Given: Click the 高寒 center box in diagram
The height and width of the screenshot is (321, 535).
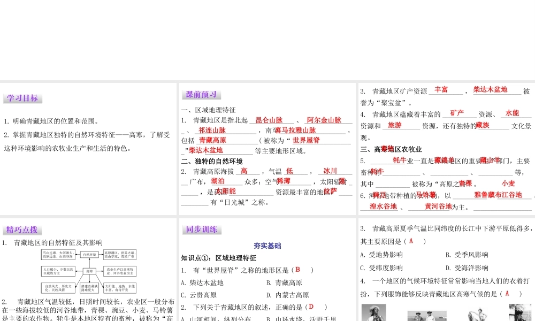Looking at the screenshot, I should coord(89,272).
